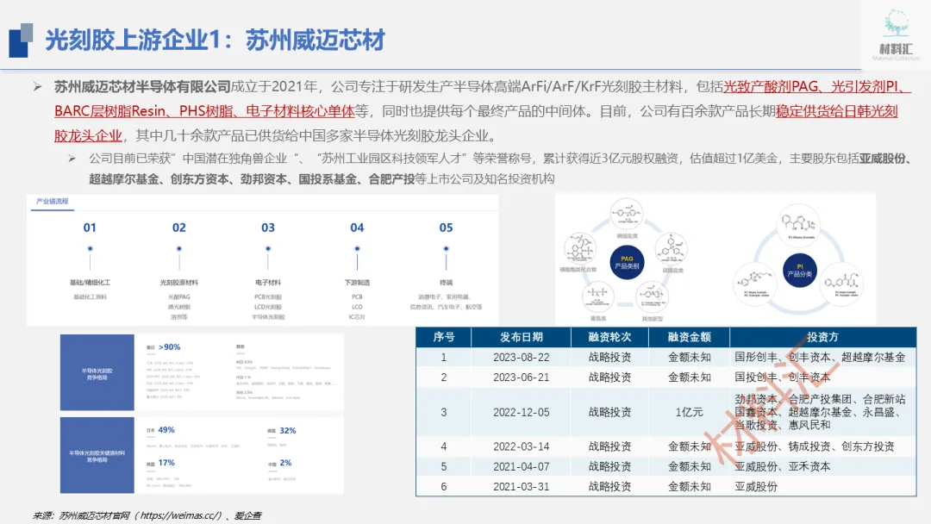Click investors 亚威股份、铸成投资、创东方投资
The image size is (931, 524).
tap(815, 446)
